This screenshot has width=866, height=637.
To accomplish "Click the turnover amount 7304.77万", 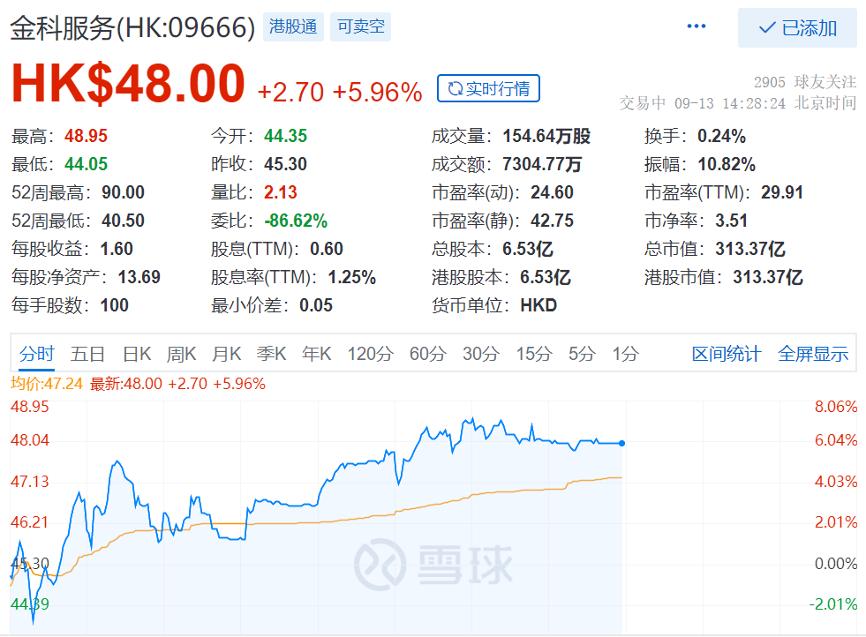I will (542, 164).
